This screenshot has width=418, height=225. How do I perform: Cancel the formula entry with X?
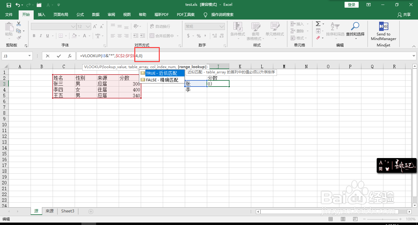coord(48,56)
